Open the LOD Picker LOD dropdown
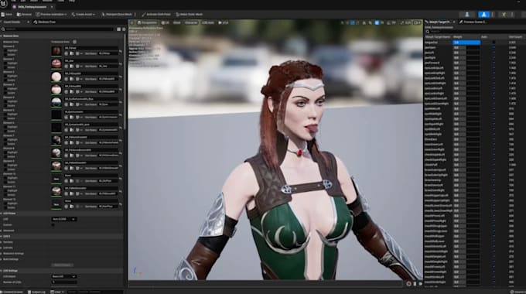The width and height of the screenshot is (526, 294). click(x=63, y=219)
